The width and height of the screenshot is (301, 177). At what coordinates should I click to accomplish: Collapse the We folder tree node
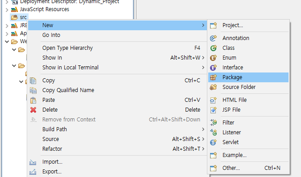point(7,41)
